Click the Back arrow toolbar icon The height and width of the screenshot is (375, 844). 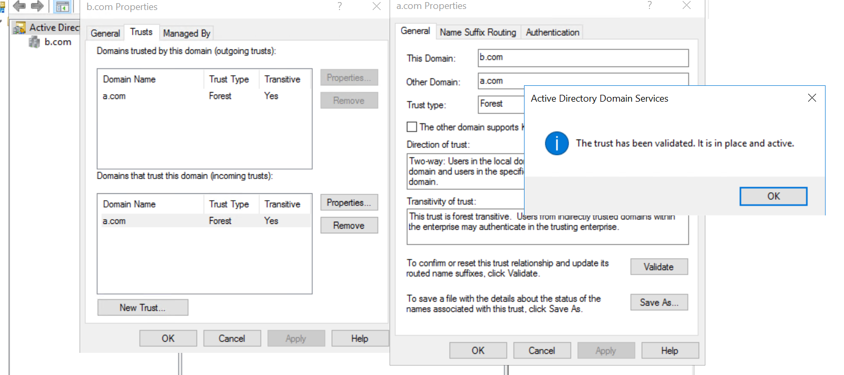tap(20, 6)
